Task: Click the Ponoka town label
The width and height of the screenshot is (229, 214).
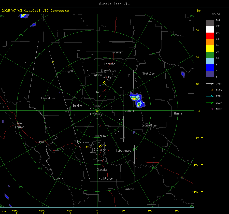Action: [x=116, y=52]
